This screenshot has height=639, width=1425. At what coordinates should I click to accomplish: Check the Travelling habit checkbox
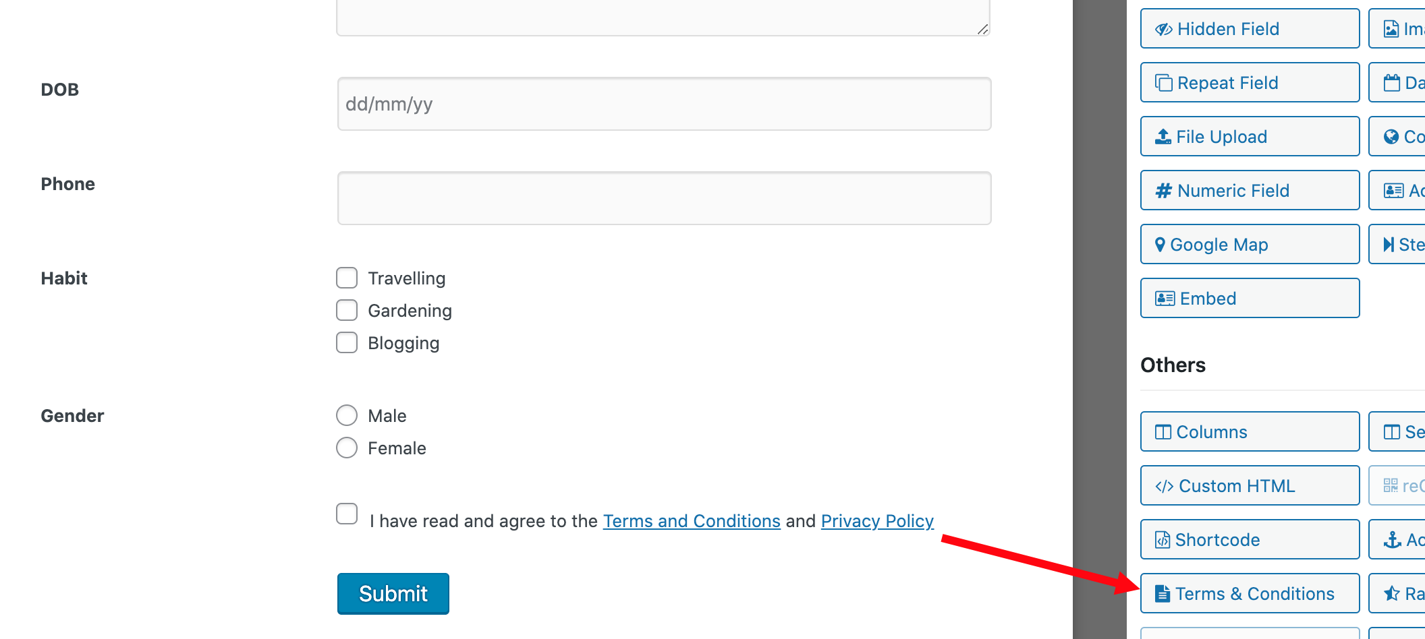(x=347, y=278)
